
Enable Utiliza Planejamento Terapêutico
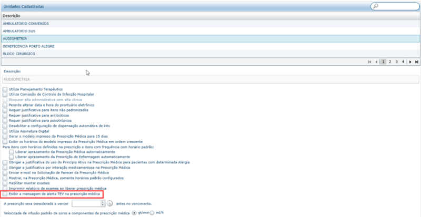(5, 89)
